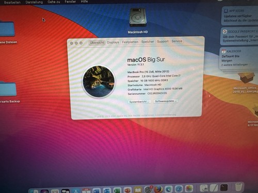Click the Softwareupdate button
258x193 pixels.
tap(166, 101)
